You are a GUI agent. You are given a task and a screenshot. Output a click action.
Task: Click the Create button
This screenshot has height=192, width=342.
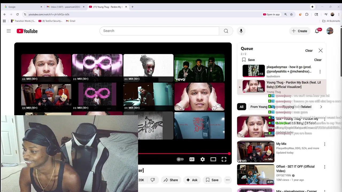(x=300, y=31)
